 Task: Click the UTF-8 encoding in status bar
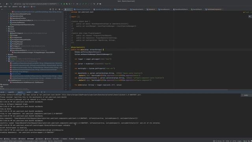coord(234,141)
